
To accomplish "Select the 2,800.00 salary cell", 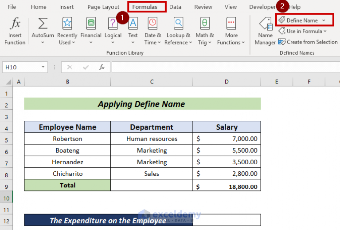I will pyautogui.click(x=227, y=174).
